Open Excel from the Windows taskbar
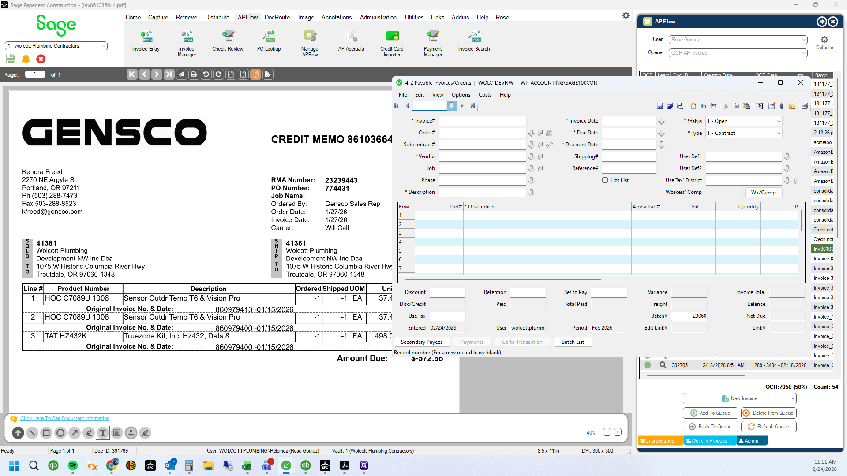The image size is (847, 476). tap(247, 465)
